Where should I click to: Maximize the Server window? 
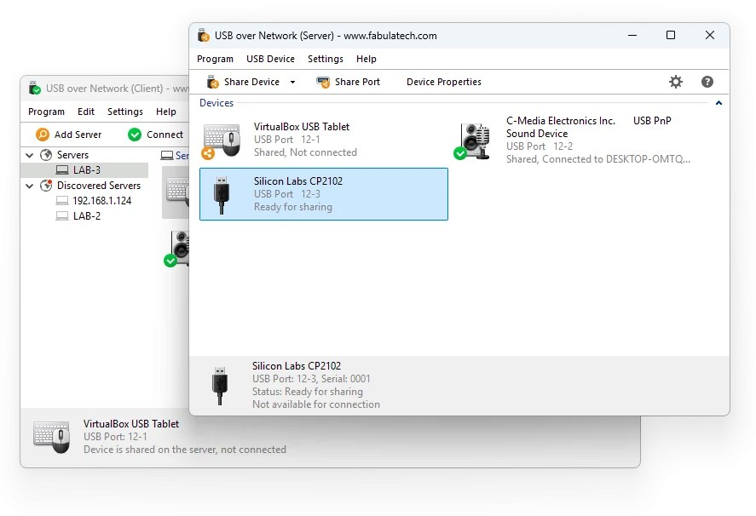(671, 35)
